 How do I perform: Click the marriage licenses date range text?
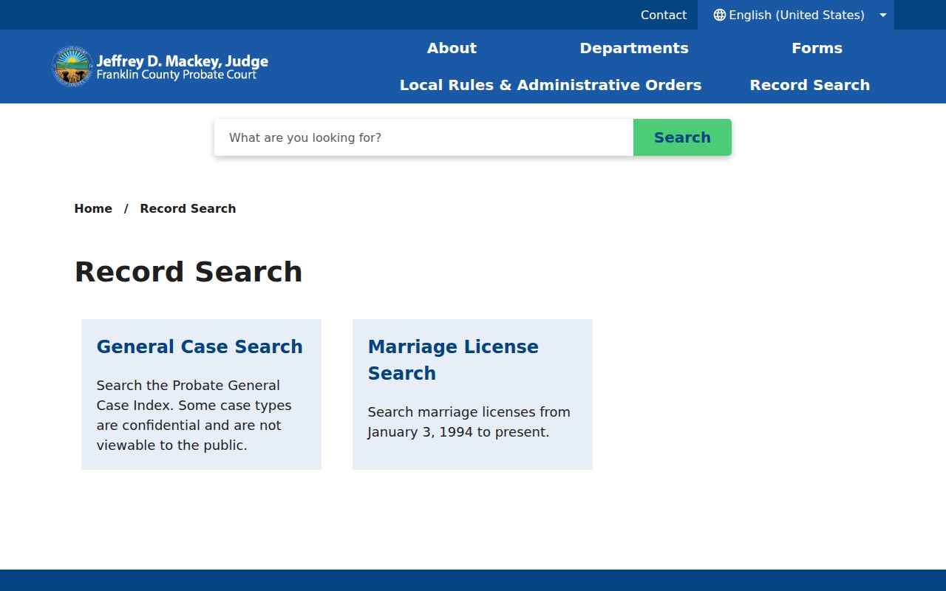[x=469, y=422]
